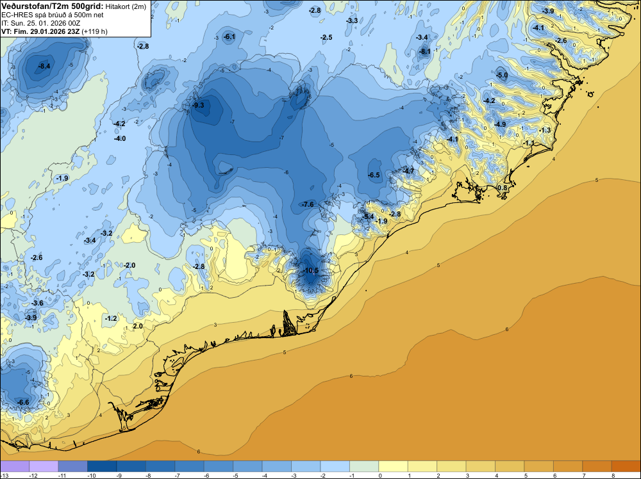
Task: Pick the orange swatch between 7 and 8
Action: click(597, 466)
